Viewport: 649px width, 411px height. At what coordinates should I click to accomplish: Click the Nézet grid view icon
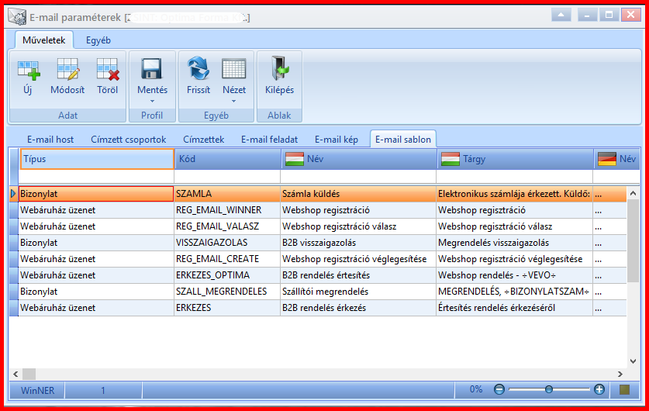(x=234, y=69)
